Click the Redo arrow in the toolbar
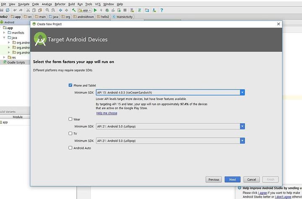The height and width of the screenshot is (199, 302). [21, 10]
